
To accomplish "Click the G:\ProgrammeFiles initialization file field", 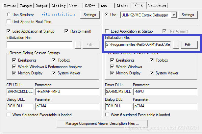I will 138,45.
